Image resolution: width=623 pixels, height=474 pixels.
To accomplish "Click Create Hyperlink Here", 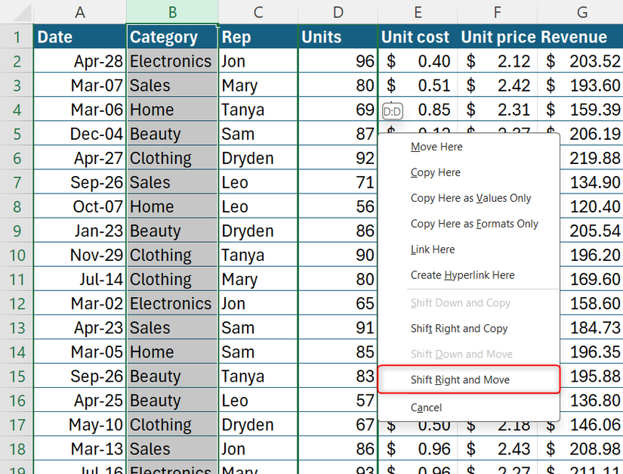I will pos(464,275).
